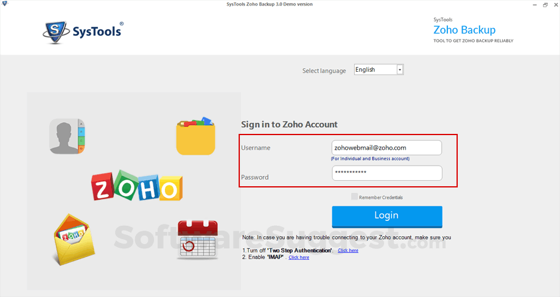560x297 pixels.
Task: Click the Zoho contacts address book icon
Action: click(x=67, y=136)
